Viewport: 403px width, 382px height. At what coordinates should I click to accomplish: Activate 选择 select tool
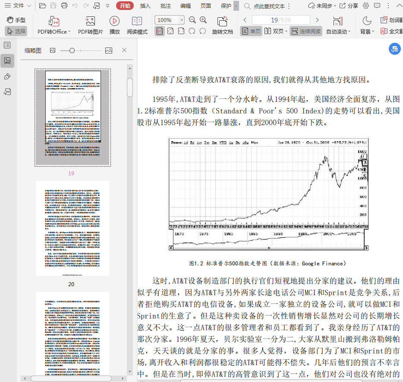point(16,31)
